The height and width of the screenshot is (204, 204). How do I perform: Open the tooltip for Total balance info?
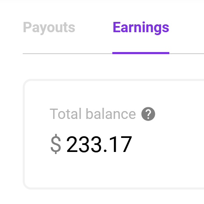(148, 114)
